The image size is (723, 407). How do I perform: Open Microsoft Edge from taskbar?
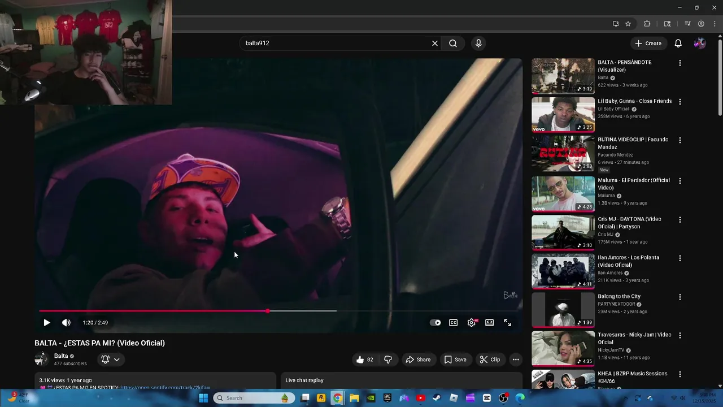[x=520, y=398]
